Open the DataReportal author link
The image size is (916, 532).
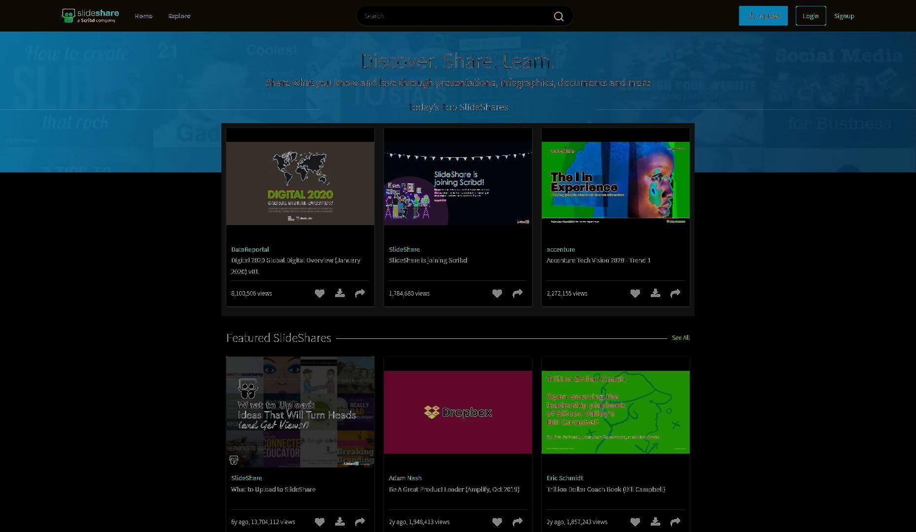pyautogui.click(x=250, y=249)
